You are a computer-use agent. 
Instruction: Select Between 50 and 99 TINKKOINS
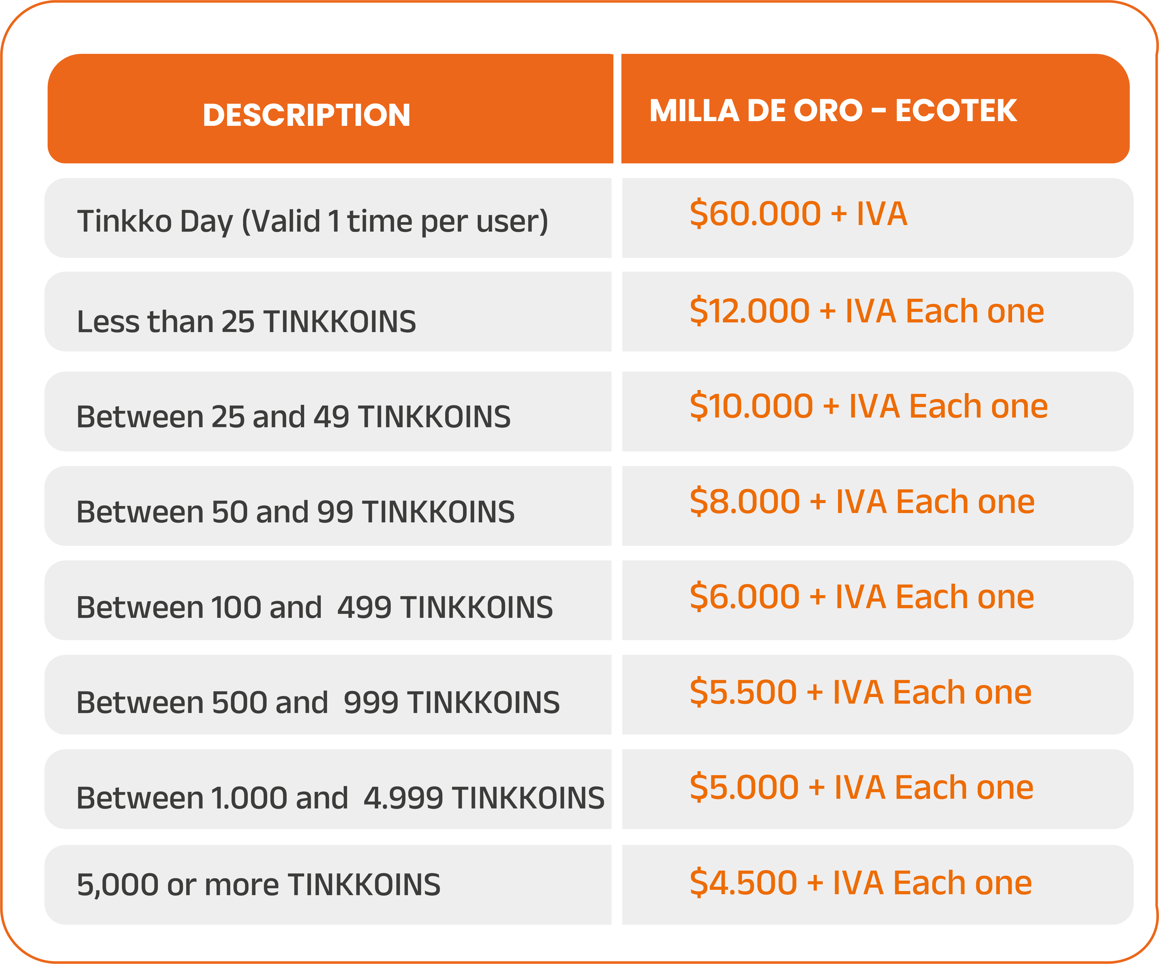[x=295, y=512]
